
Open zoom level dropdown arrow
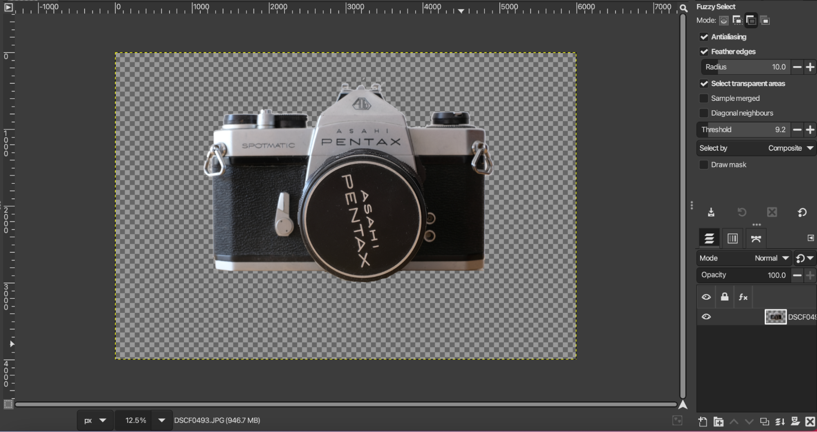coord(162,420)
